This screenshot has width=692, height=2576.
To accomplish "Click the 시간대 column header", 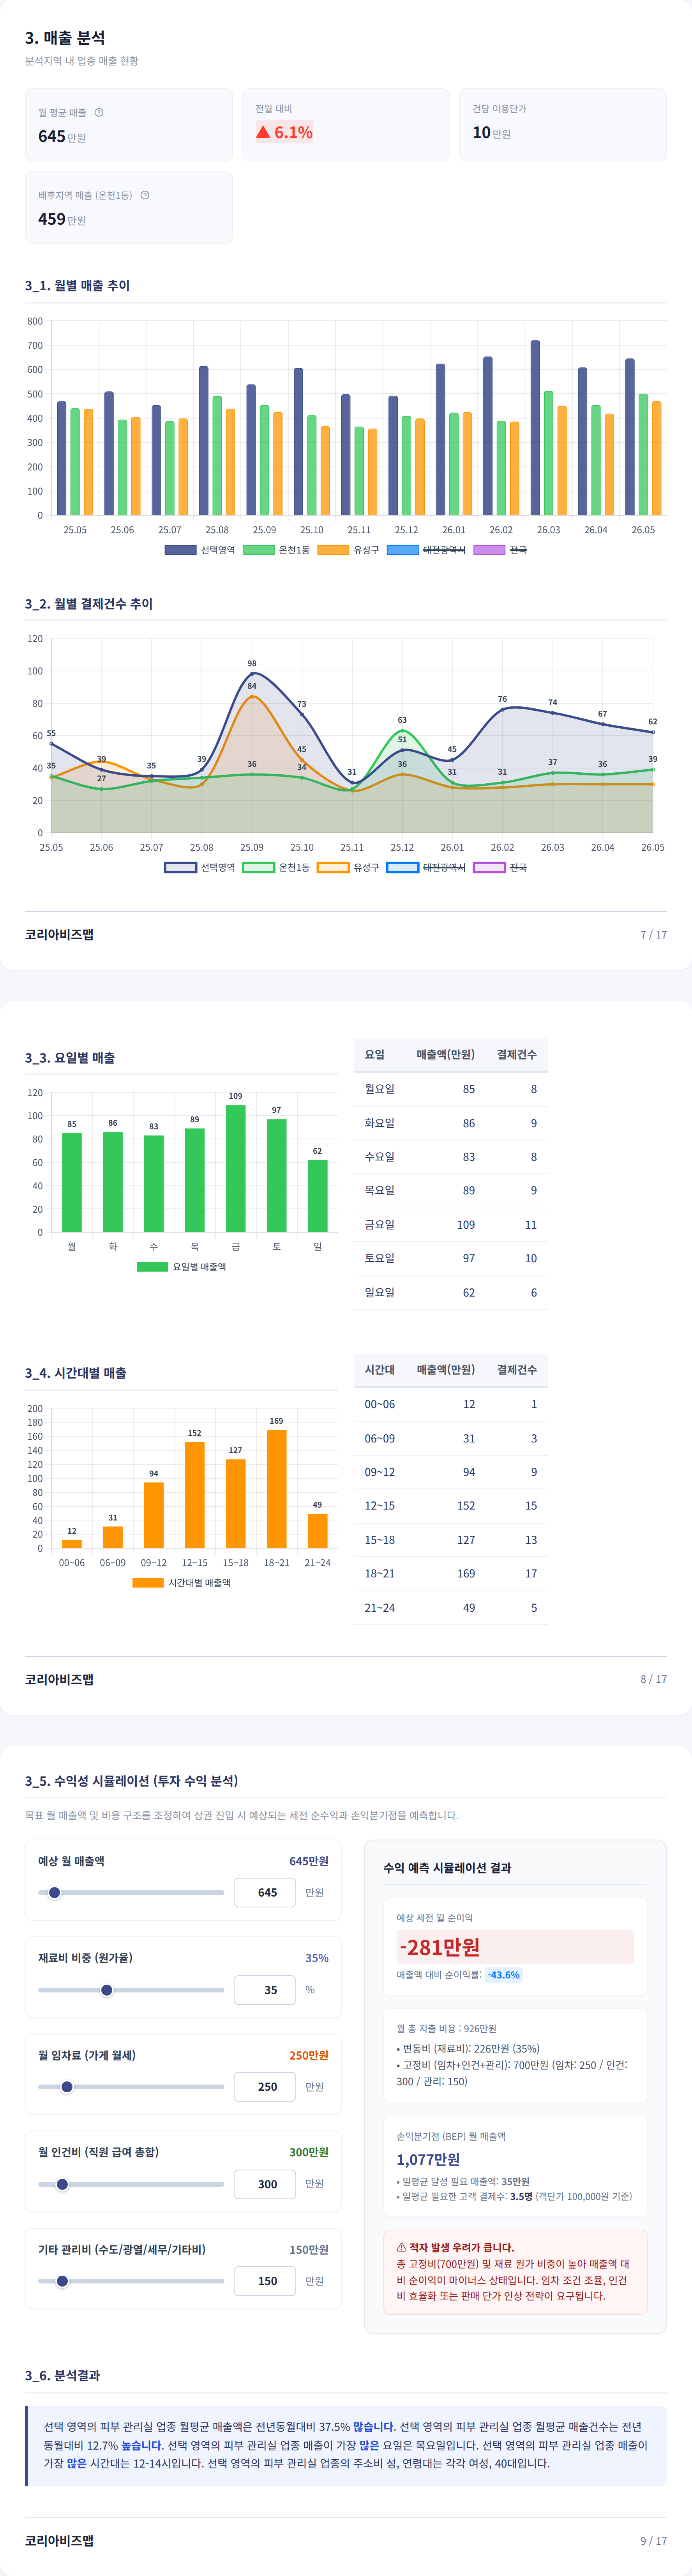I will coord(380,1369).
